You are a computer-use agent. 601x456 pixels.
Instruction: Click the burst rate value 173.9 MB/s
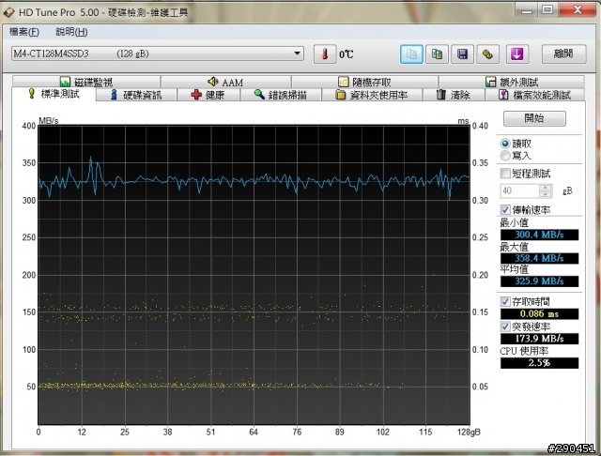coord(539,339)
